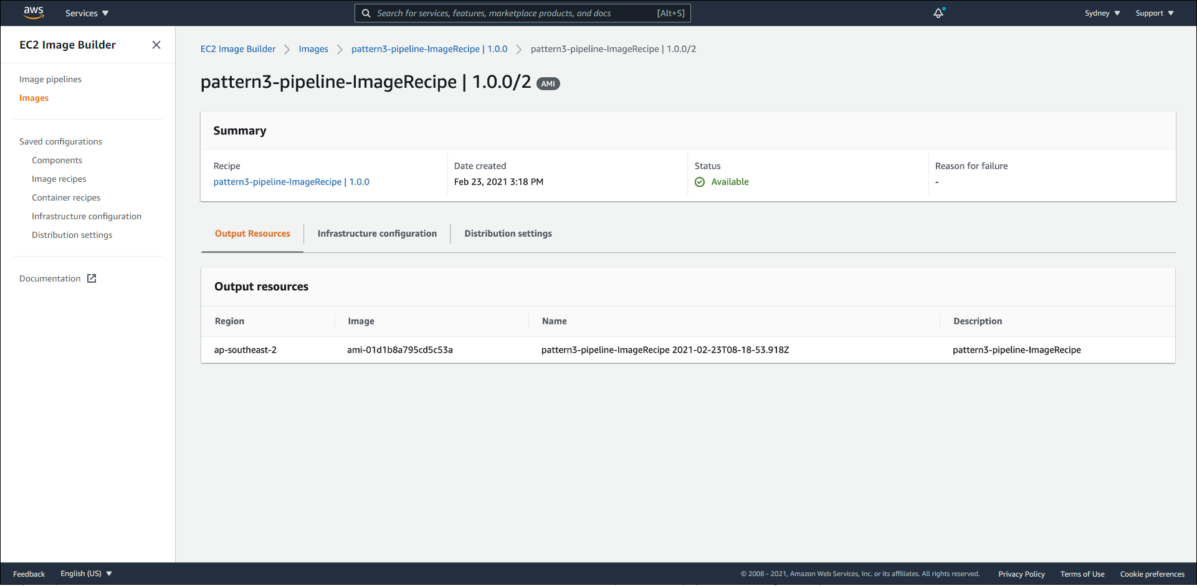
Task: Open Privacy Policy footer link
Action: [x=1021, y=574]
